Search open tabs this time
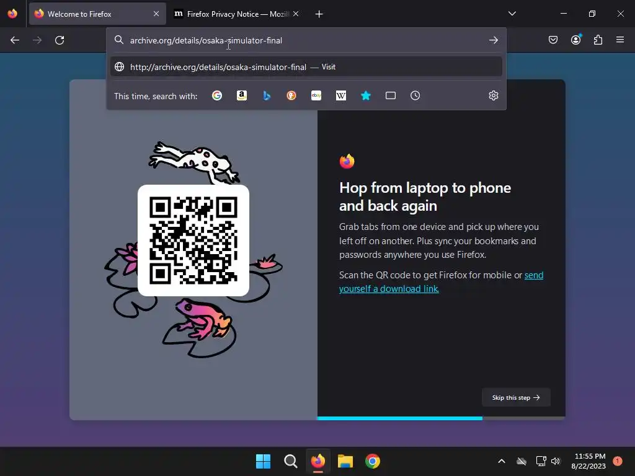 (x=391, y=95)
